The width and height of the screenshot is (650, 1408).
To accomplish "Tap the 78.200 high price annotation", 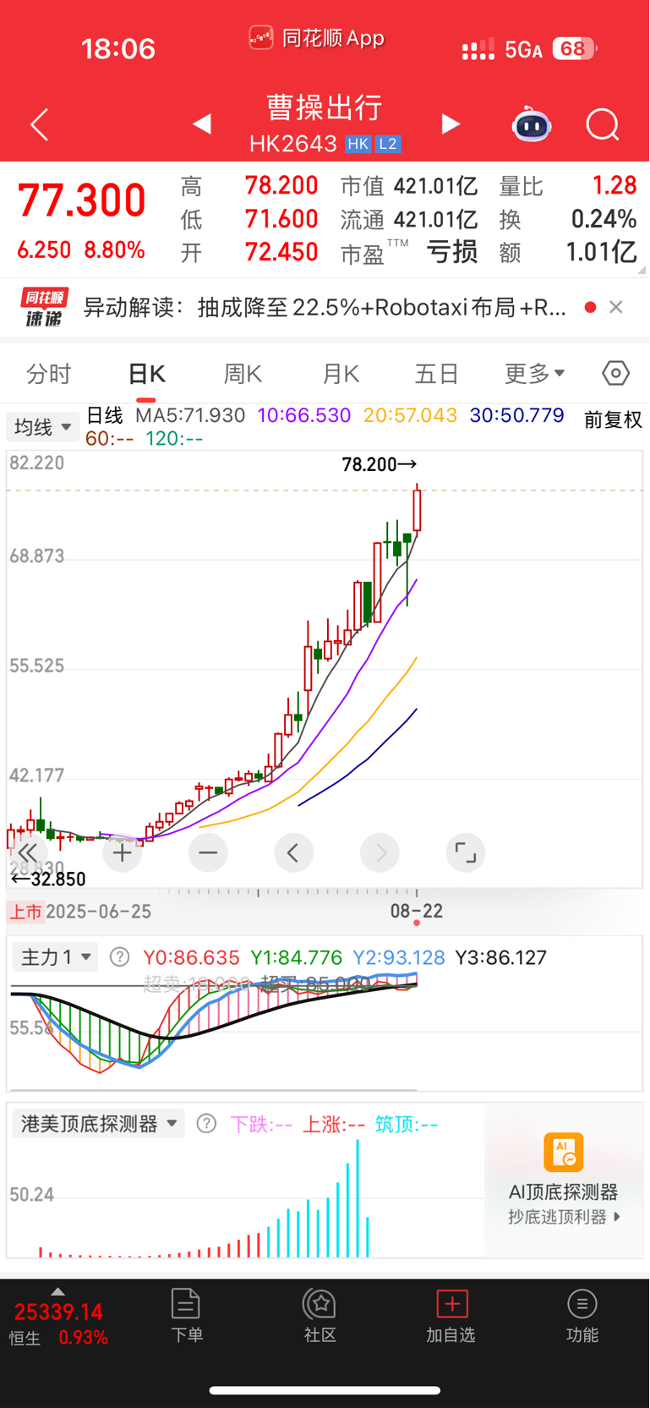I will 379,464.
